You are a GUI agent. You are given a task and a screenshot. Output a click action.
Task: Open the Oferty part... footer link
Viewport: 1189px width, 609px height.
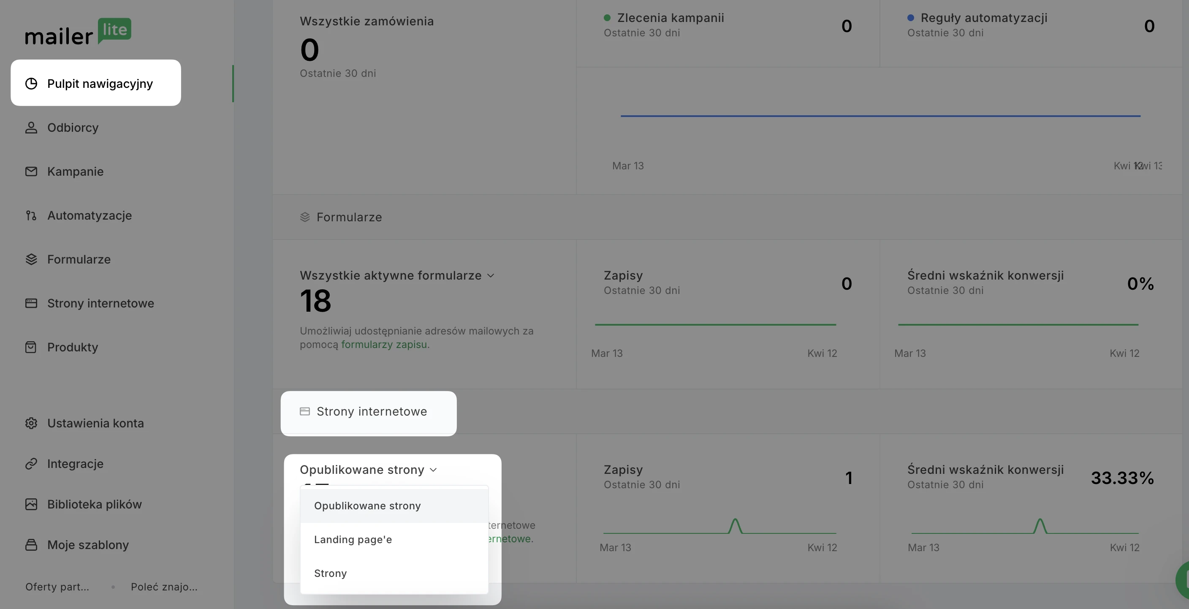pos(57,587)
